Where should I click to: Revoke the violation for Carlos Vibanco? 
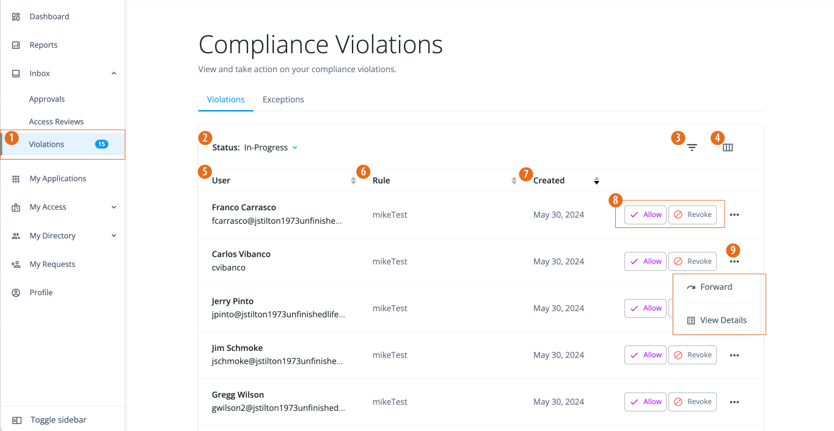click(x=692, y=261)
